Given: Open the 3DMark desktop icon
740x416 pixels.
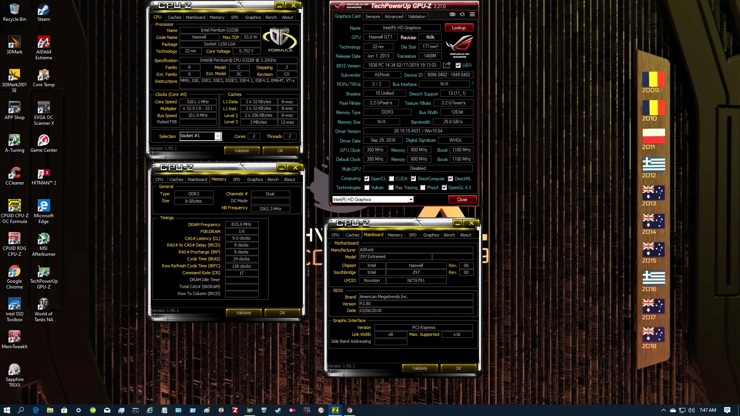Looking at the screenshot, I should pyautogui.click(x=14, y=45).
